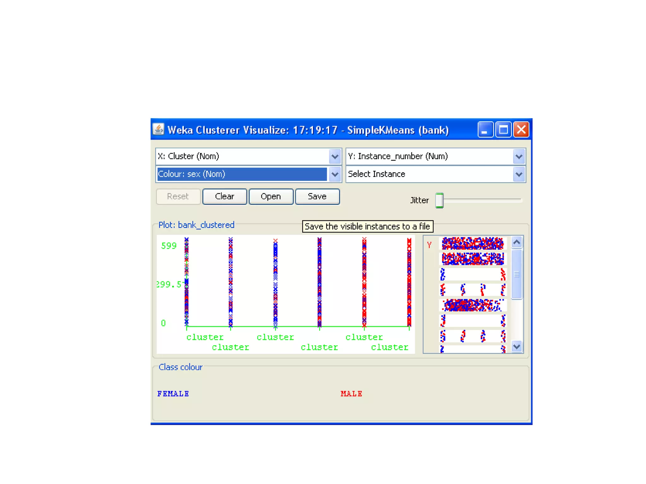Click the FEMALE class colour label
This screenshot has width=646, height=484.
pos(173,394)
